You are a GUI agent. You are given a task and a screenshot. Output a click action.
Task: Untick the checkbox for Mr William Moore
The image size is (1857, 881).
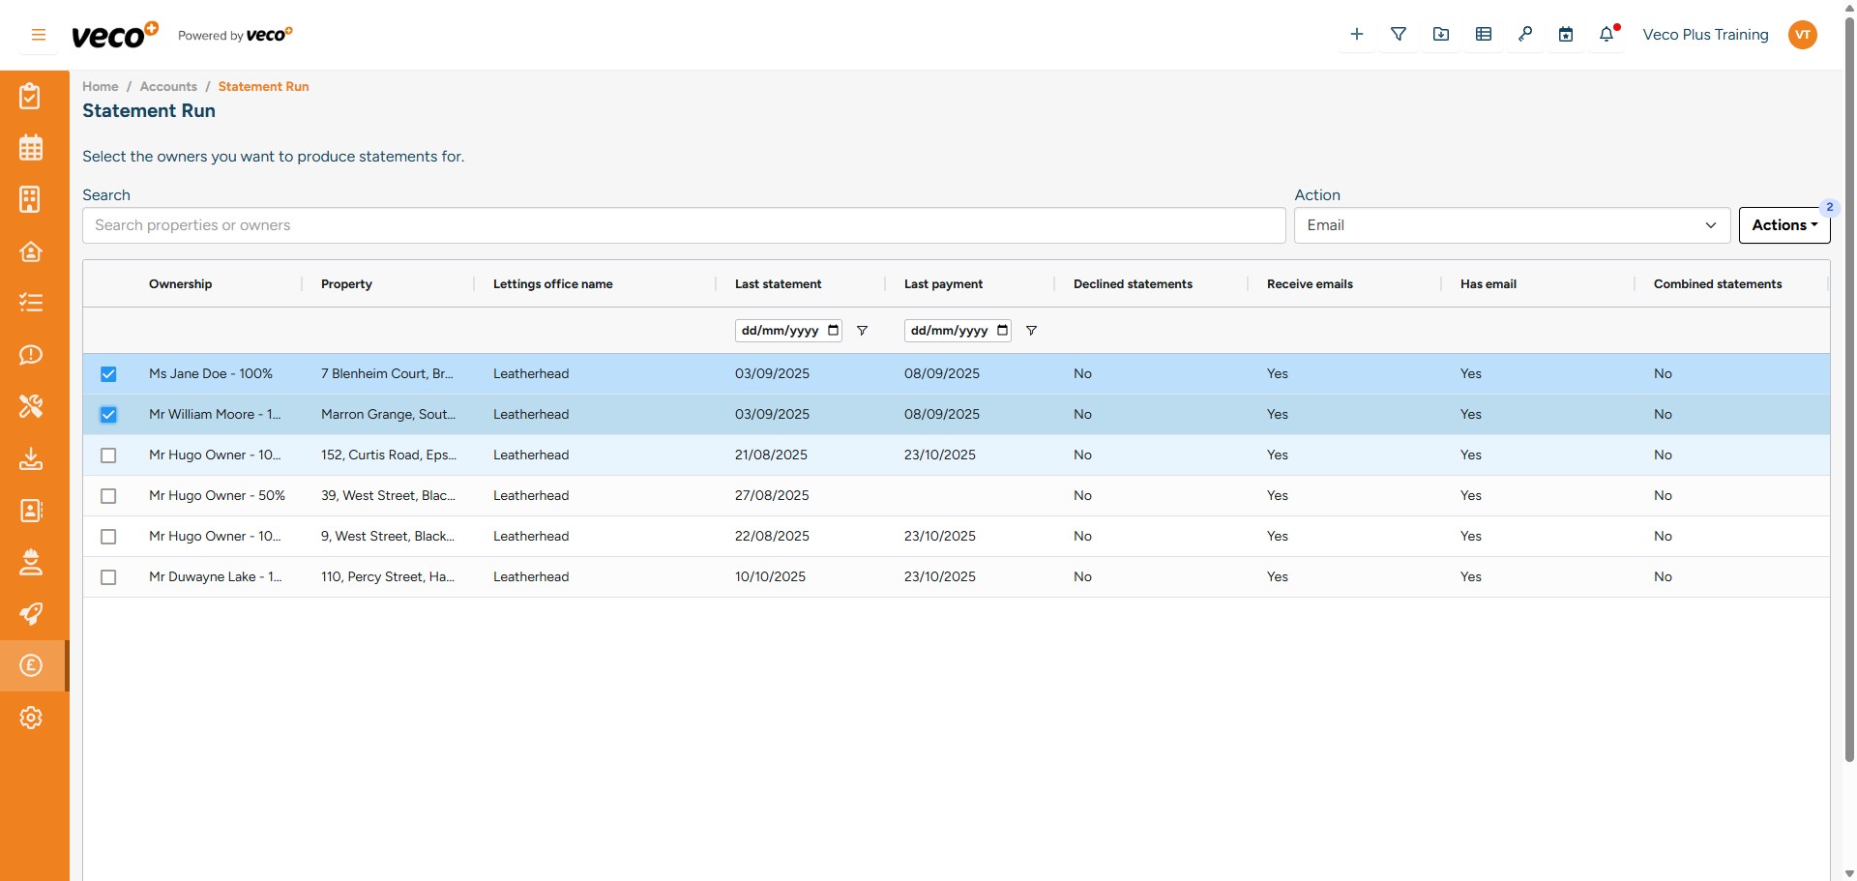point(108,415)
